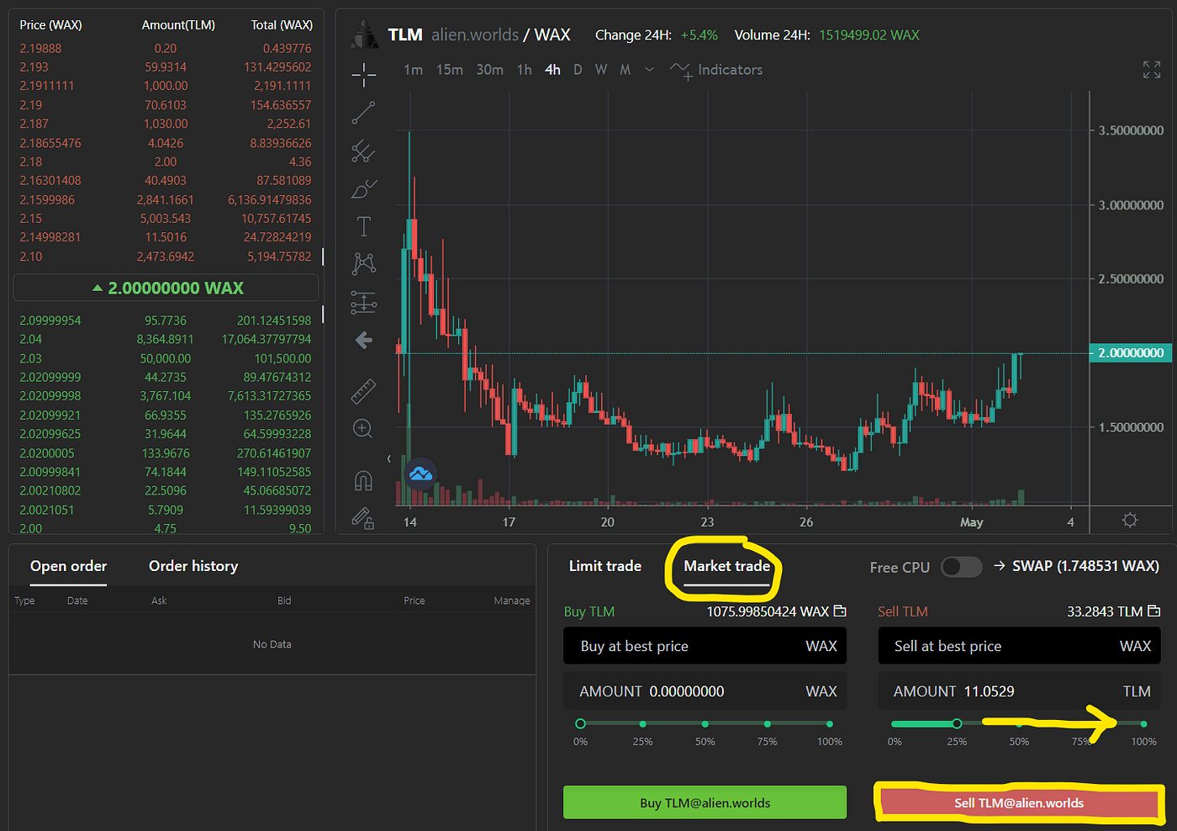The image size is (1177, 831).
Task: Set sell slider to 100% point
Action: 1143,723
